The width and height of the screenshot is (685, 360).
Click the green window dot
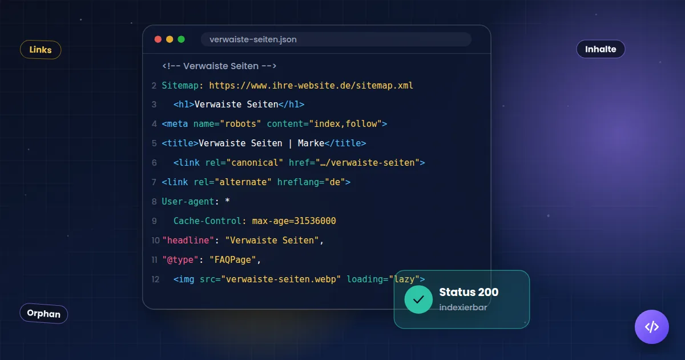pos(182,39)
